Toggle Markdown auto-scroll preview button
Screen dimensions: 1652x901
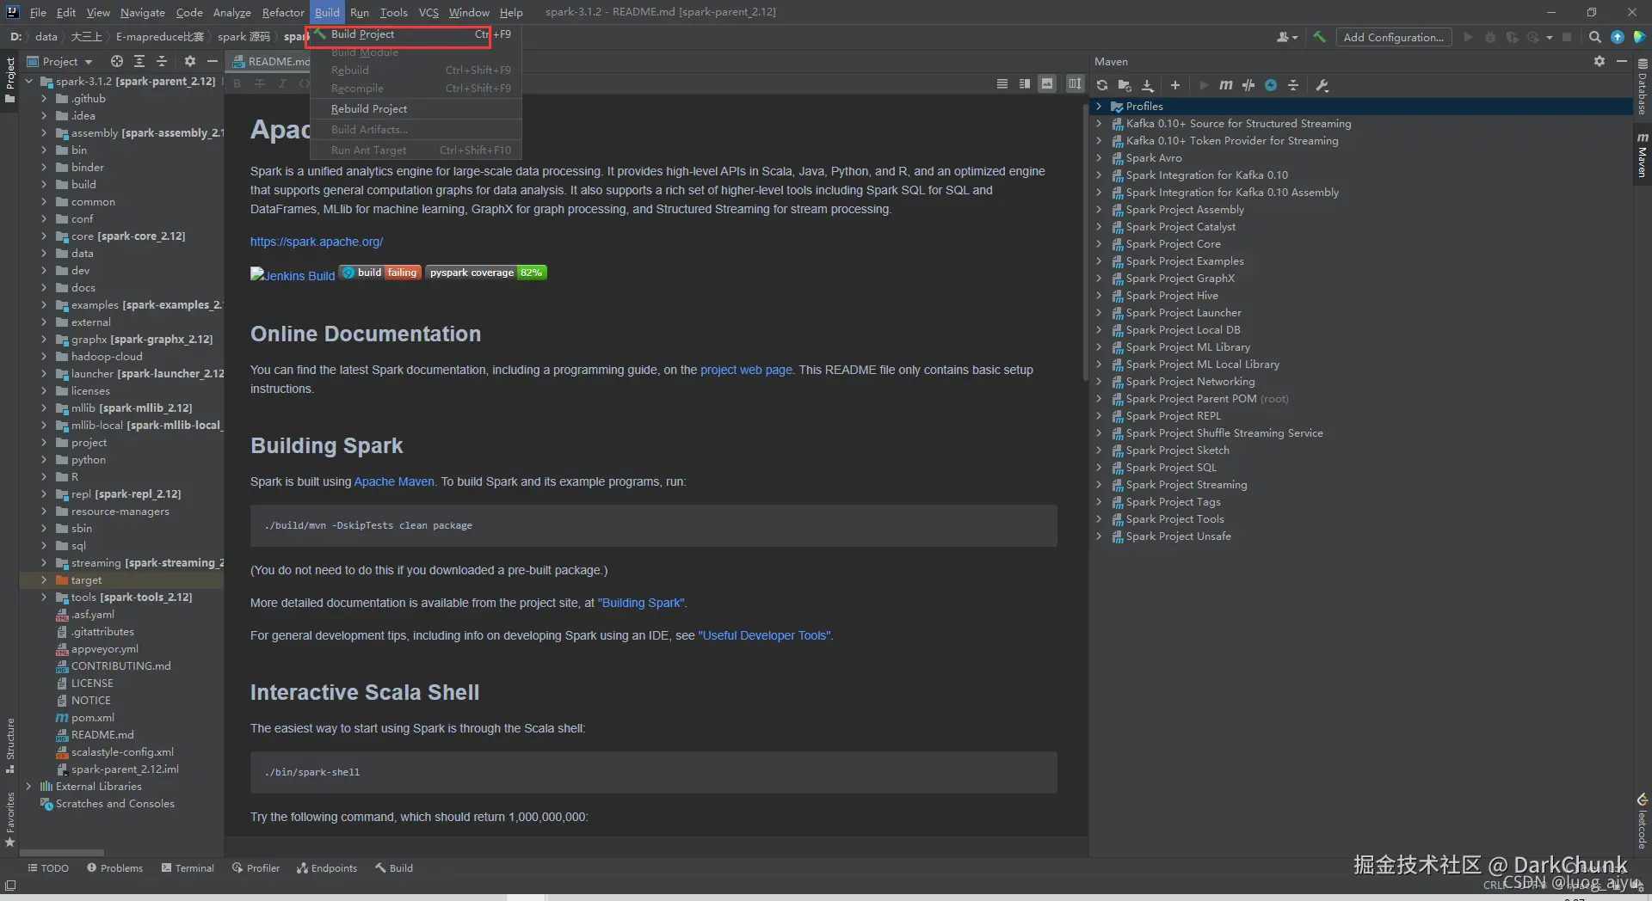[1076, 83]
